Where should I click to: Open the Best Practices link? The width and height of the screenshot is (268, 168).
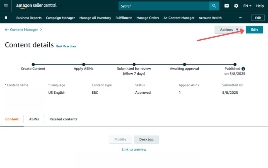pyautogui.click(x=66, y=46)
